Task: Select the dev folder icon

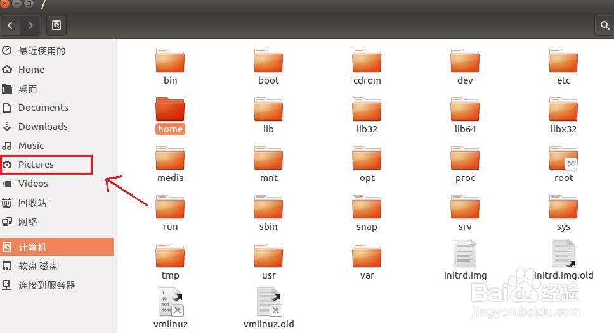Action: coord(465,61)
